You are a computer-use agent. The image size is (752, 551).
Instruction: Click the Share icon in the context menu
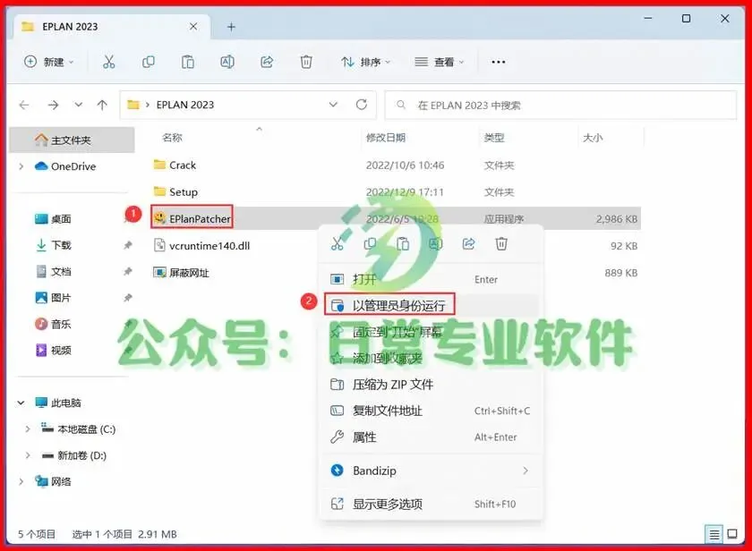tap(468, 244)
